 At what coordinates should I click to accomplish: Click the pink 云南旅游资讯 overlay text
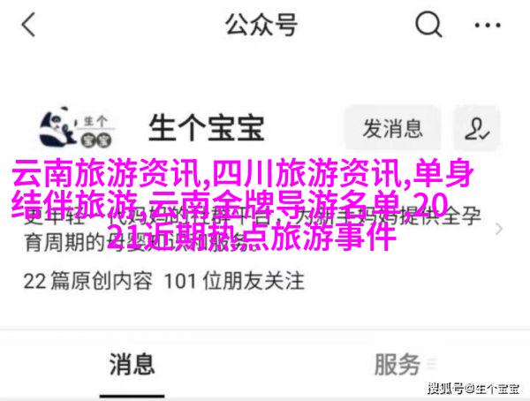[110, 173]
